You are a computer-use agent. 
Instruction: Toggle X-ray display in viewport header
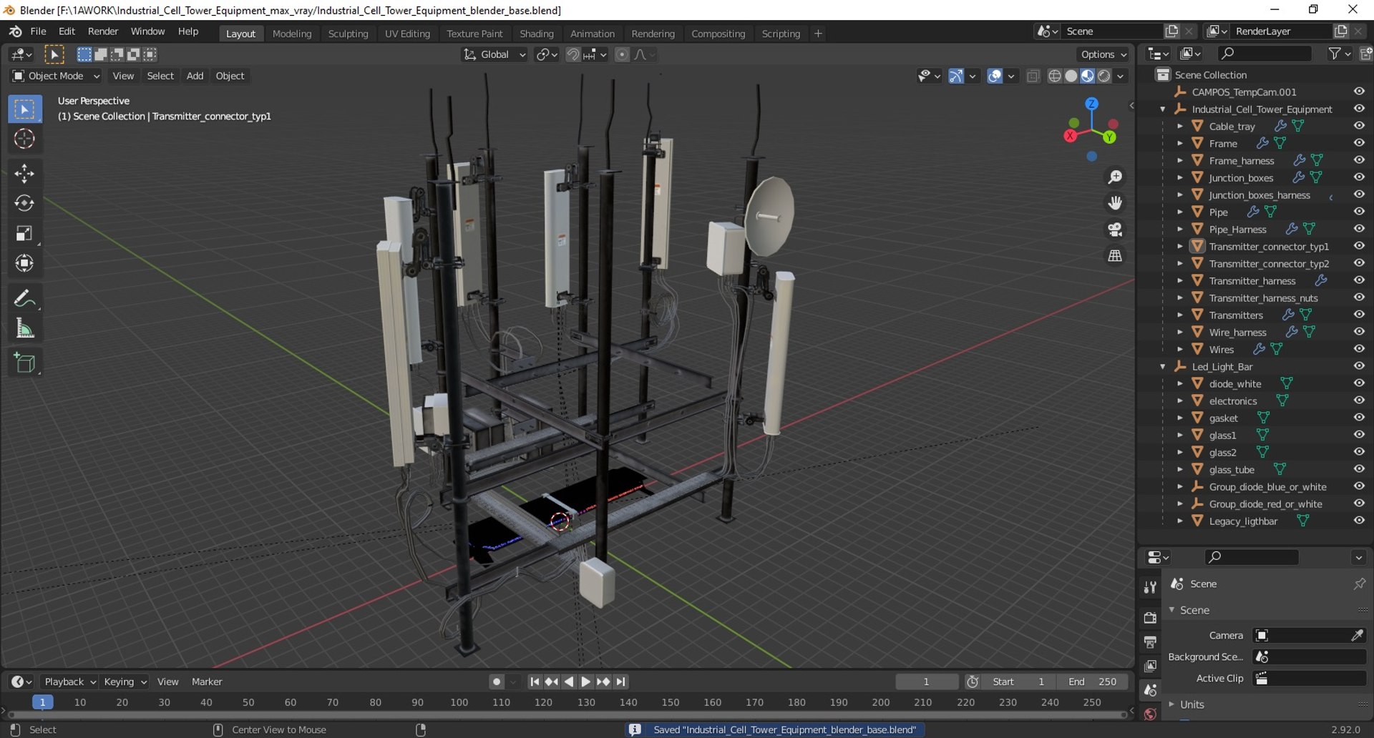1033,76
